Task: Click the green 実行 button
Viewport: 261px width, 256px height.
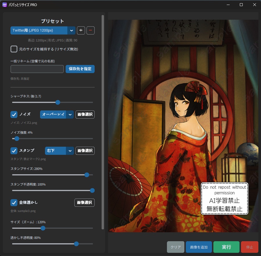Action: [226, 247]
